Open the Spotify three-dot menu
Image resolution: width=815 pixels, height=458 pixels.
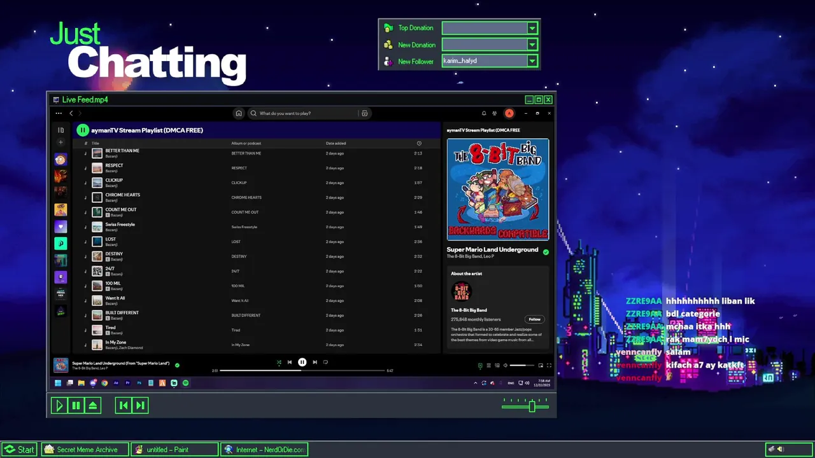(59, 113)
